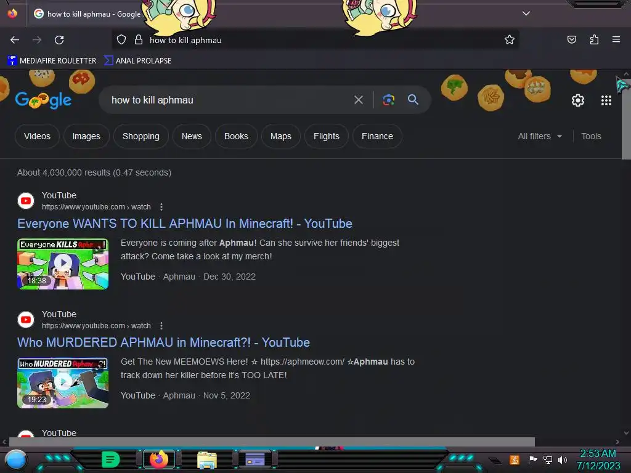631x473 pixels.
Task: Go back to the previous page
Action: 15,40
